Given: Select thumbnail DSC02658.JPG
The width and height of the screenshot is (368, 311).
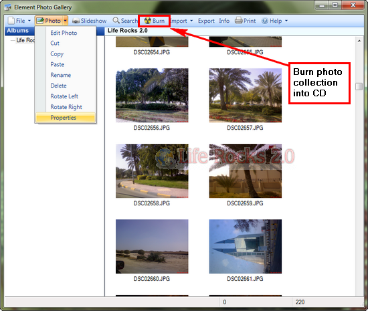Looking at the screenshot, I should pos(152,171).
